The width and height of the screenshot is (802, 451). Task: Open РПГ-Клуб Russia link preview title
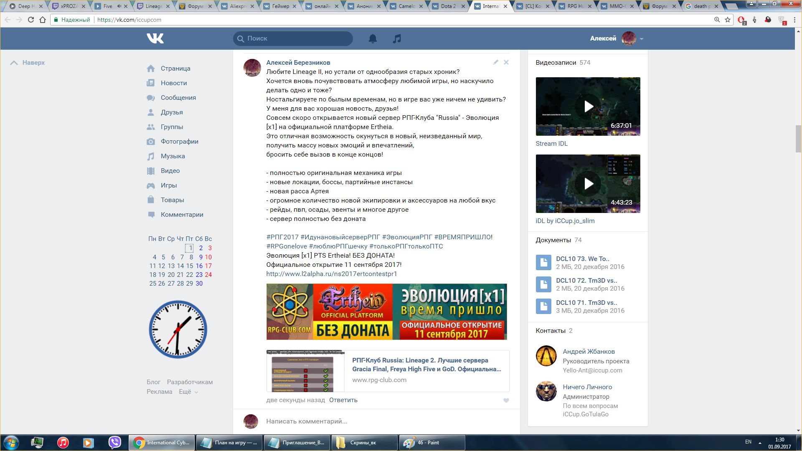(x=426, y=365)
